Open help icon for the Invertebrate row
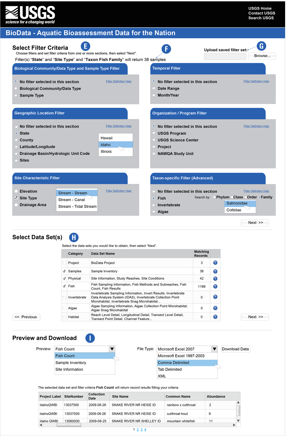 pyautogui.click(x=215, y=297)
